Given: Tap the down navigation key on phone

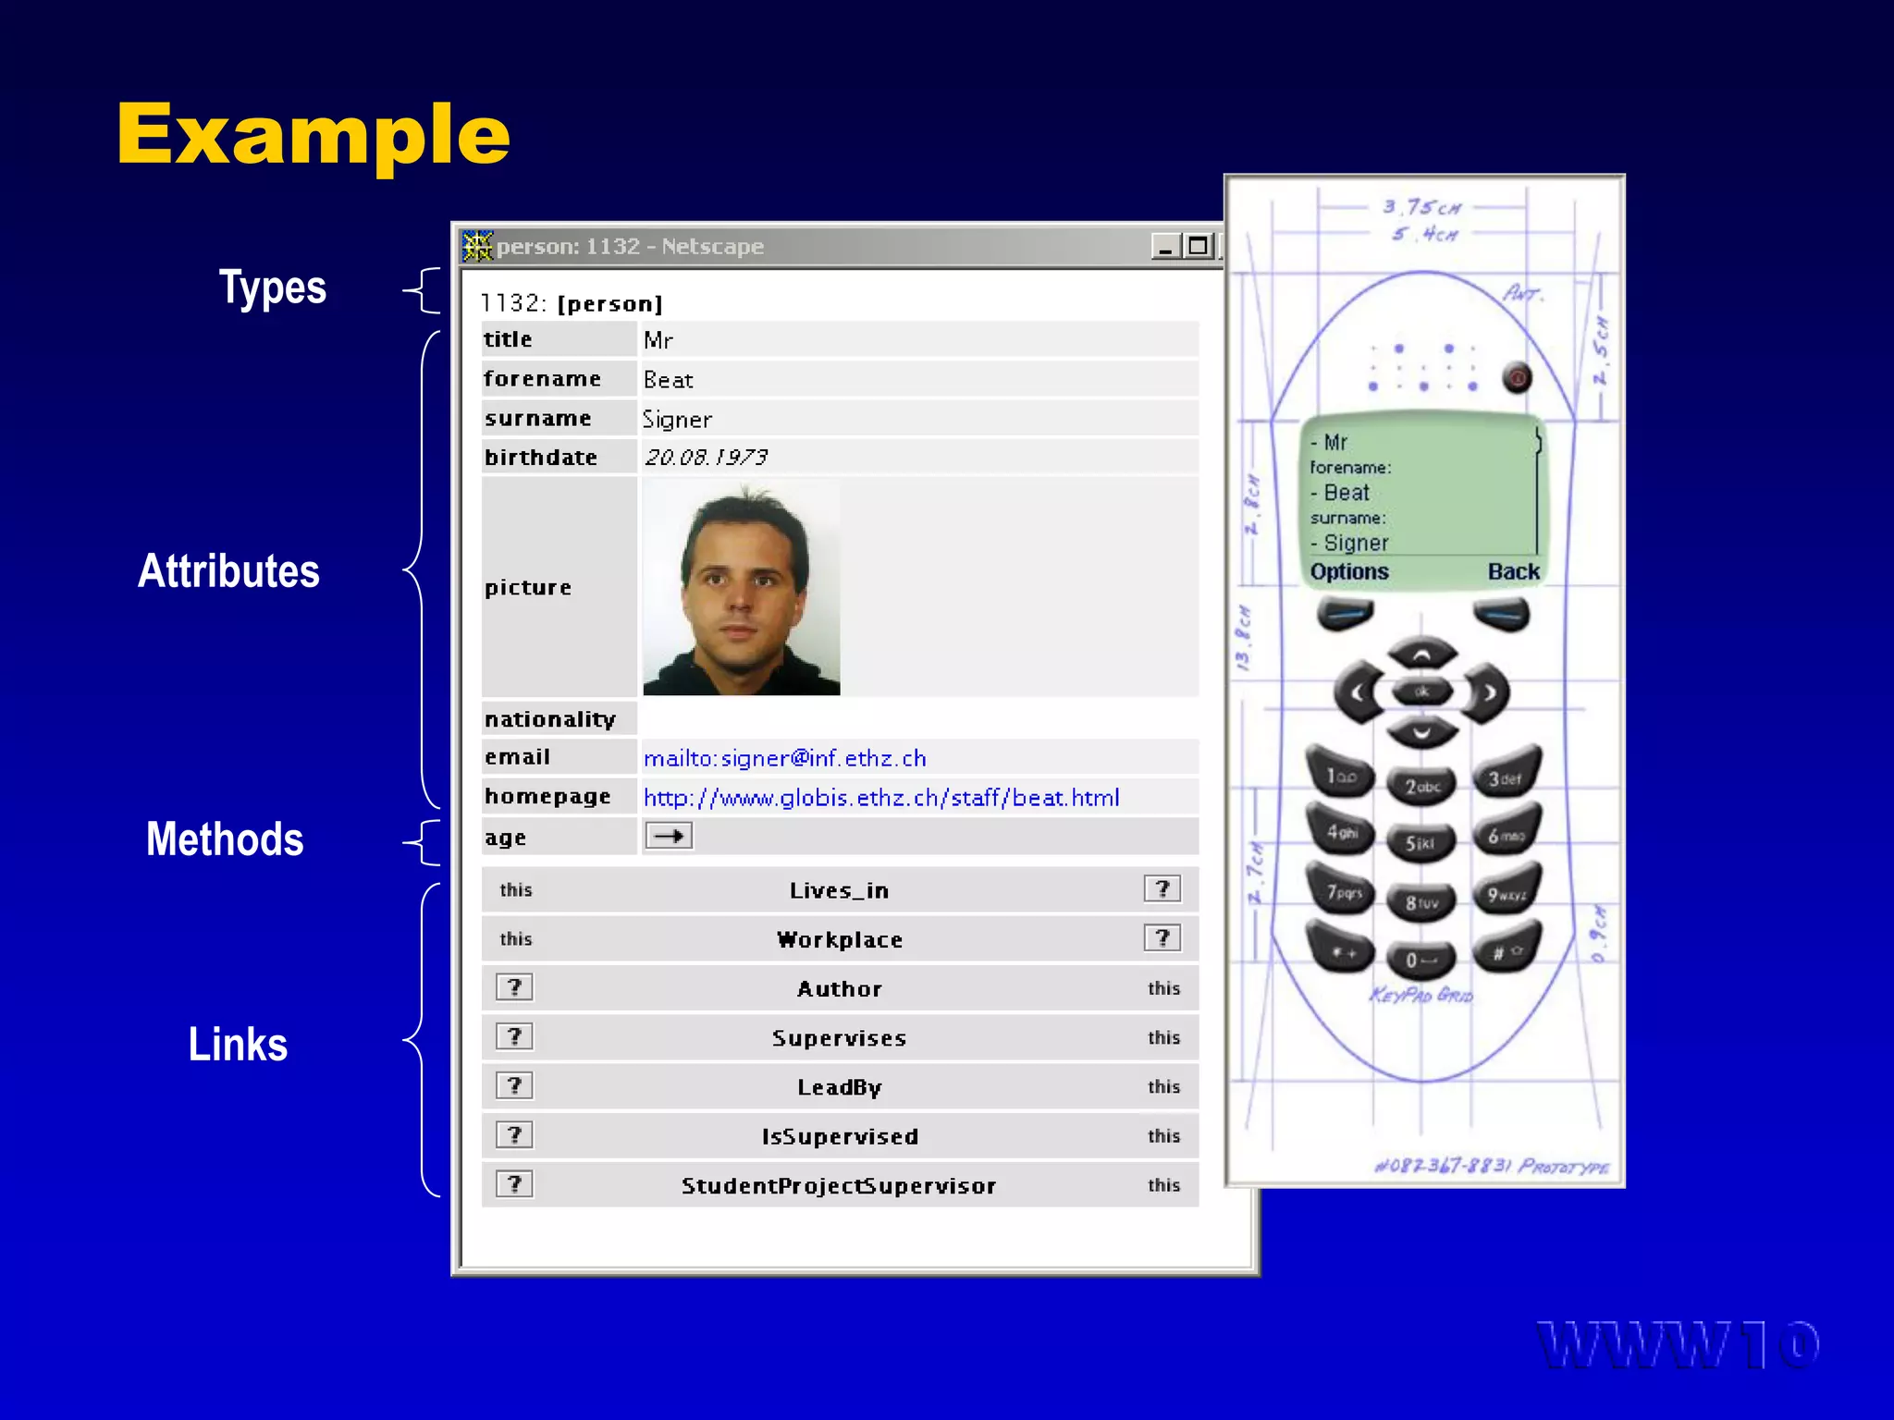Looking at the screenshot, I should point(1422,732).
